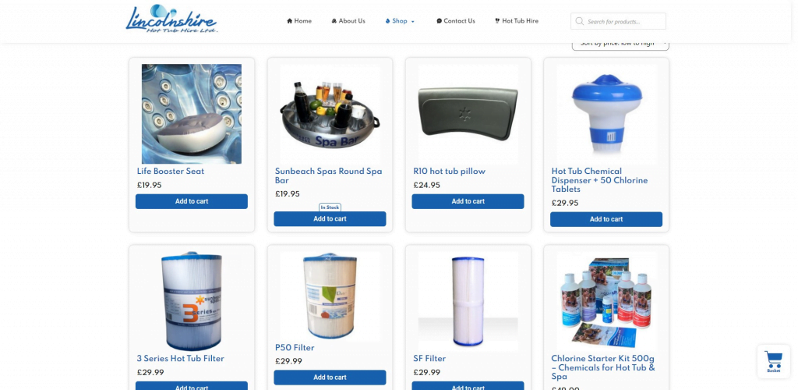
Task: Click the speech bubble icon beside Contact Us
Action: pos(440,21)
